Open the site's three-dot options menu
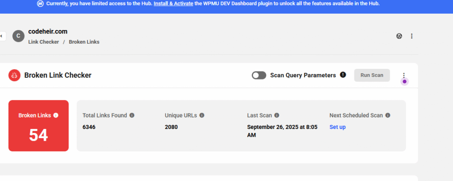Image resolution: width=453 pixels, height=181 pixels. coord(412,36)
